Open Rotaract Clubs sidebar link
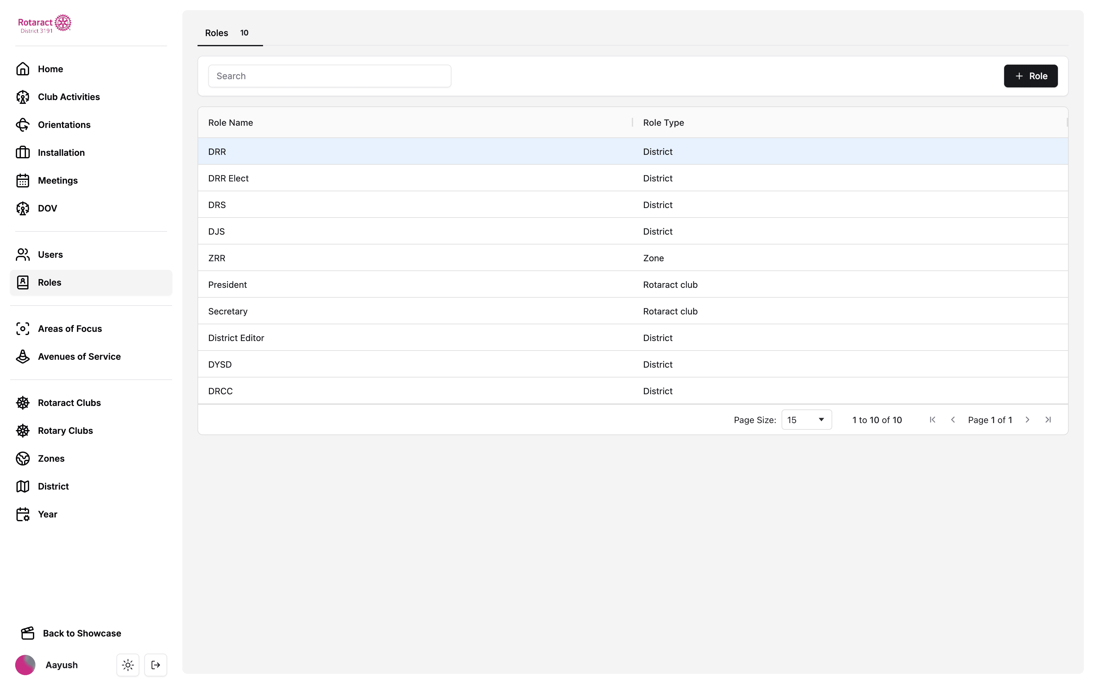This screenshot has width=1094, height=684. (69, 403)
